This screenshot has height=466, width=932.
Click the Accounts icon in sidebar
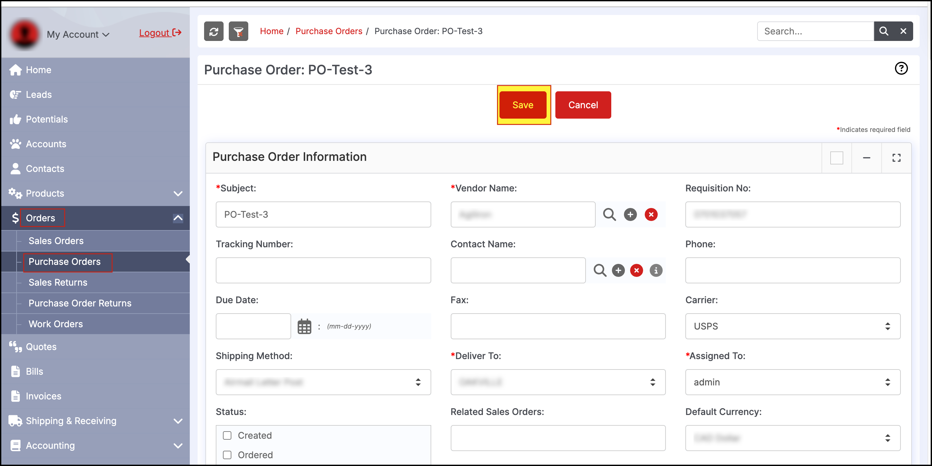click(16, 144)
